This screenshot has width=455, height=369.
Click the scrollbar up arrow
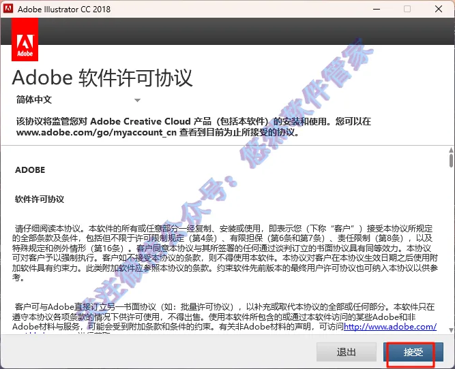[451, 150]
